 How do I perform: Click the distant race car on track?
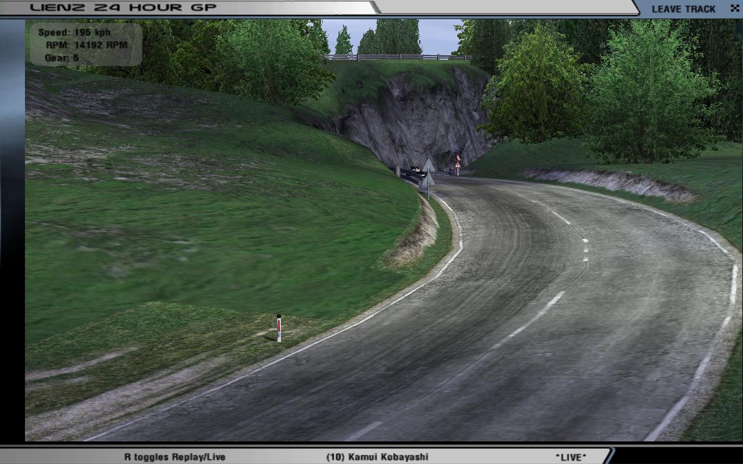[x=416, y=170]
